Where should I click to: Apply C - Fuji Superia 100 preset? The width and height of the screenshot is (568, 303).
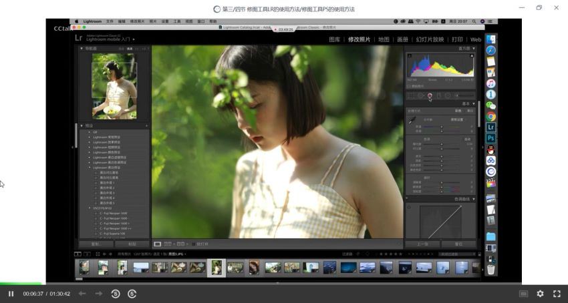113,234
